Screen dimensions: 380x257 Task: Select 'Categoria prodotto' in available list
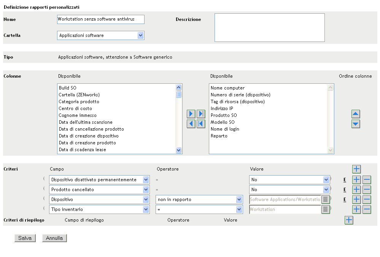116,101
